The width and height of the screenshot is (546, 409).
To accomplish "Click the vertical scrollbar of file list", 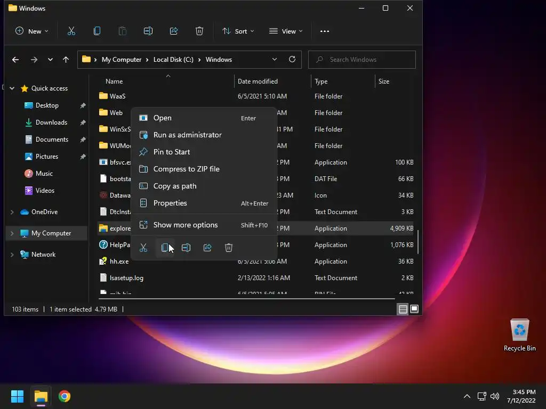I will coord(417,242).
